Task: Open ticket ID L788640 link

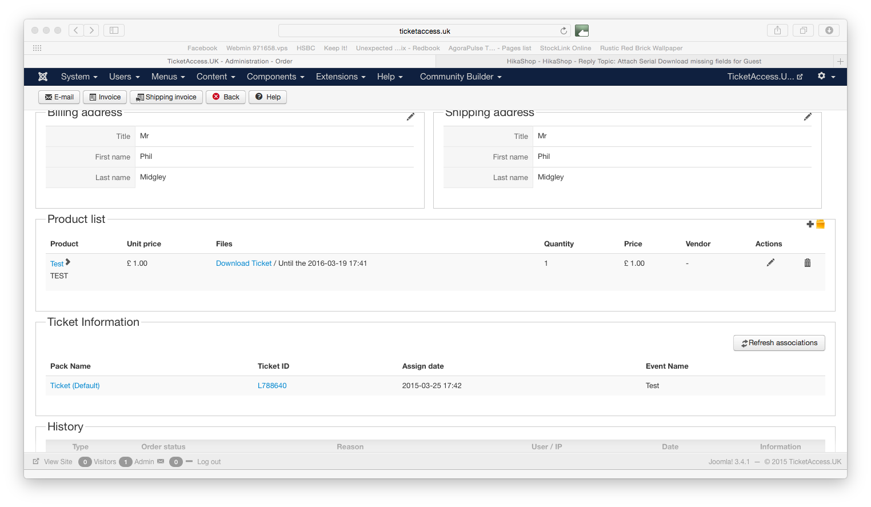Action: coord(272,386)
